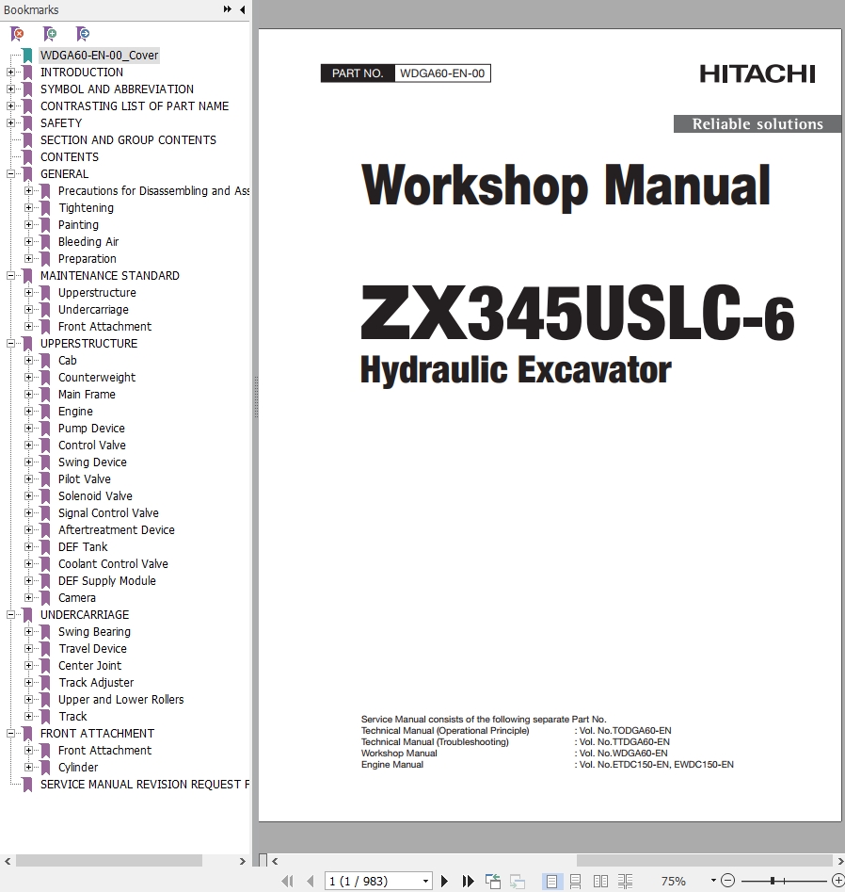845x892 pixels.
Task: Click document horizontal scrollbar thumb
Action: [x=705, y=861]
